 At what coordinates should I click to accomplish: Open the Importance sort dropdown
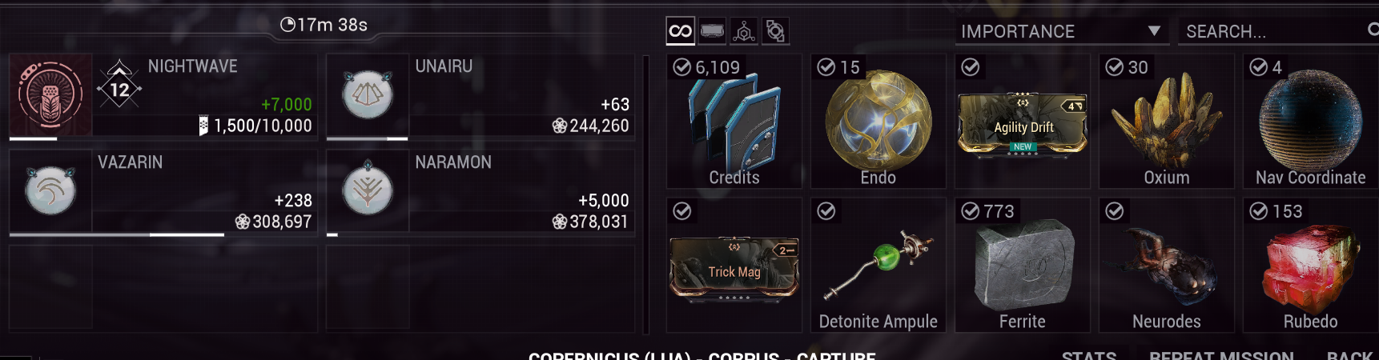[1062, 31]
